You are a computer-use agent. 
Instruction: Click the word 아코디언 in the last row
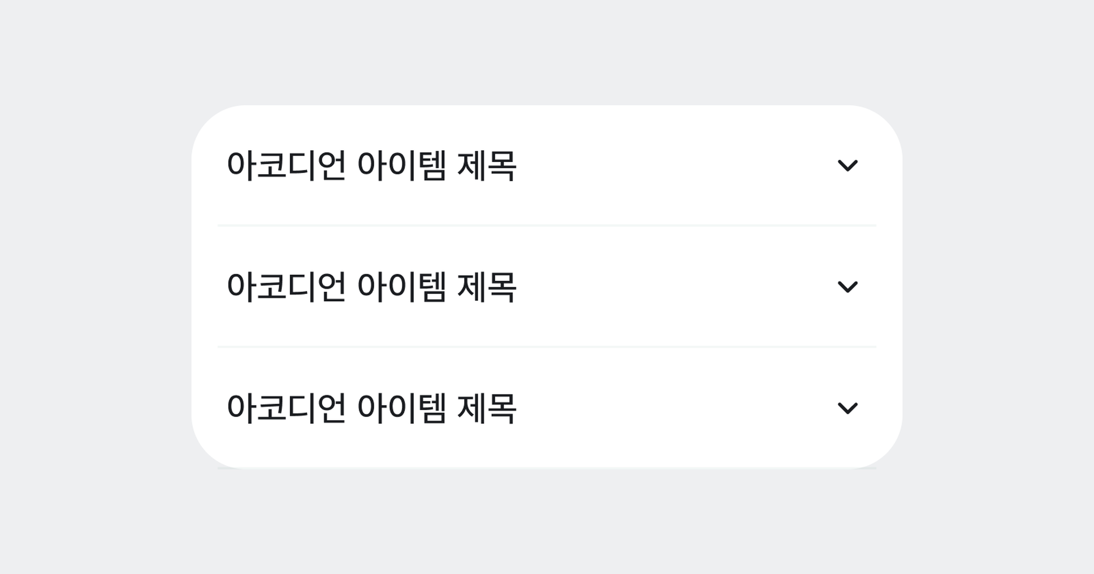pyautogui.click(x=286, y=408)
